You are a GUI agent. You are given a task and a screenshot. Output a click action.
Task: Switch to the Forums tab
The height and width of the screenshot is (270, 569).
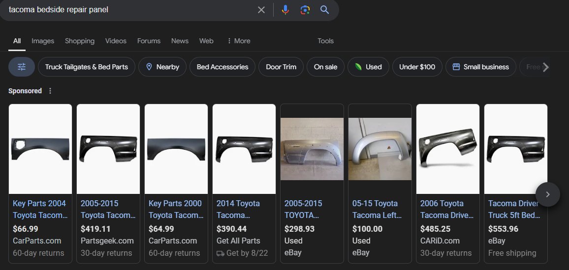(149, 41)
